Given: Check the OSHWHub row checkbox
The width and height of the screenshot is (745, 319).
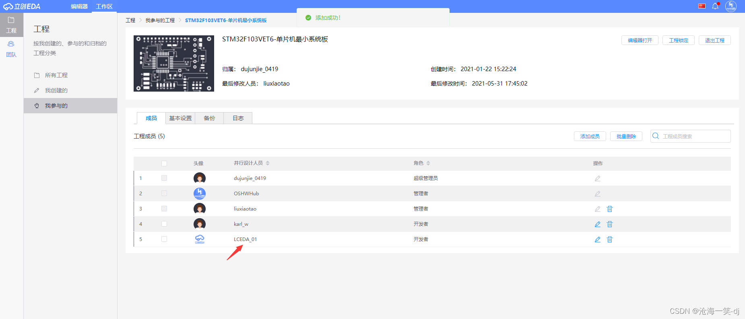Looking at the screenshot, I should click(x=164, y=193).
